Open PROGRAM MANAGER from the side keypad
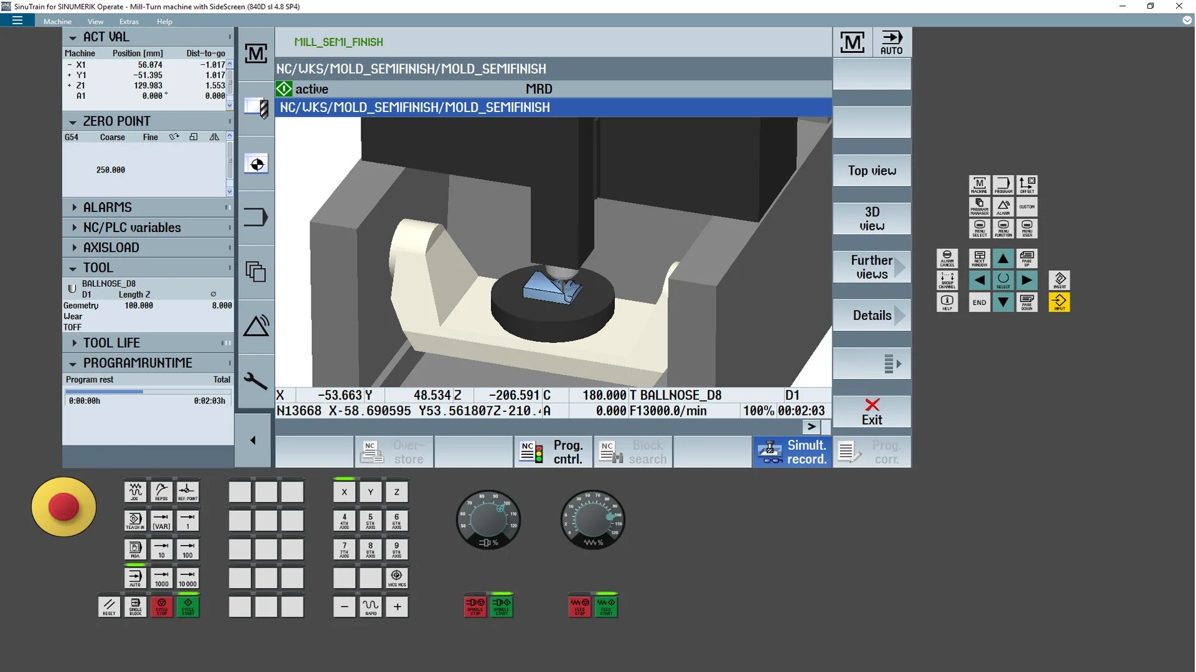Image resolution: width=1196 pixels, height=672 pixels. tap(979, 207)
